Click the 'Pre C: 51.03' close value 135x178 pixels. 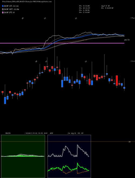[85, 12]
